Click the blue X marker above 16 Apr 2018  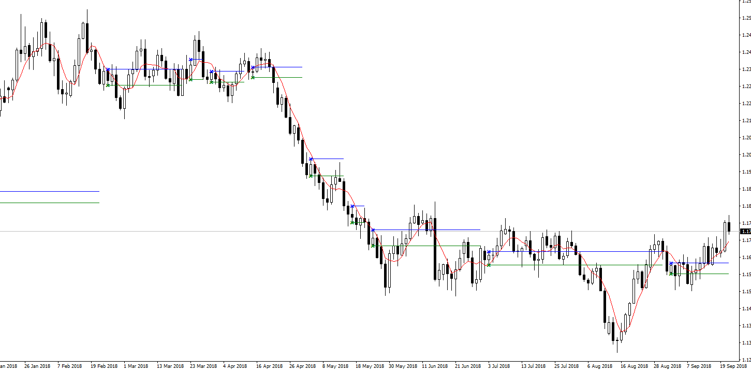(x=253, y=67)
